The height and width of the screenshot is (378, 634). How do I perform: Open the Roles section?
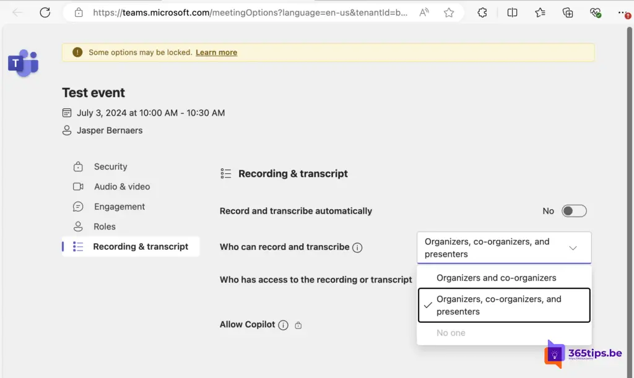point(105,226)
